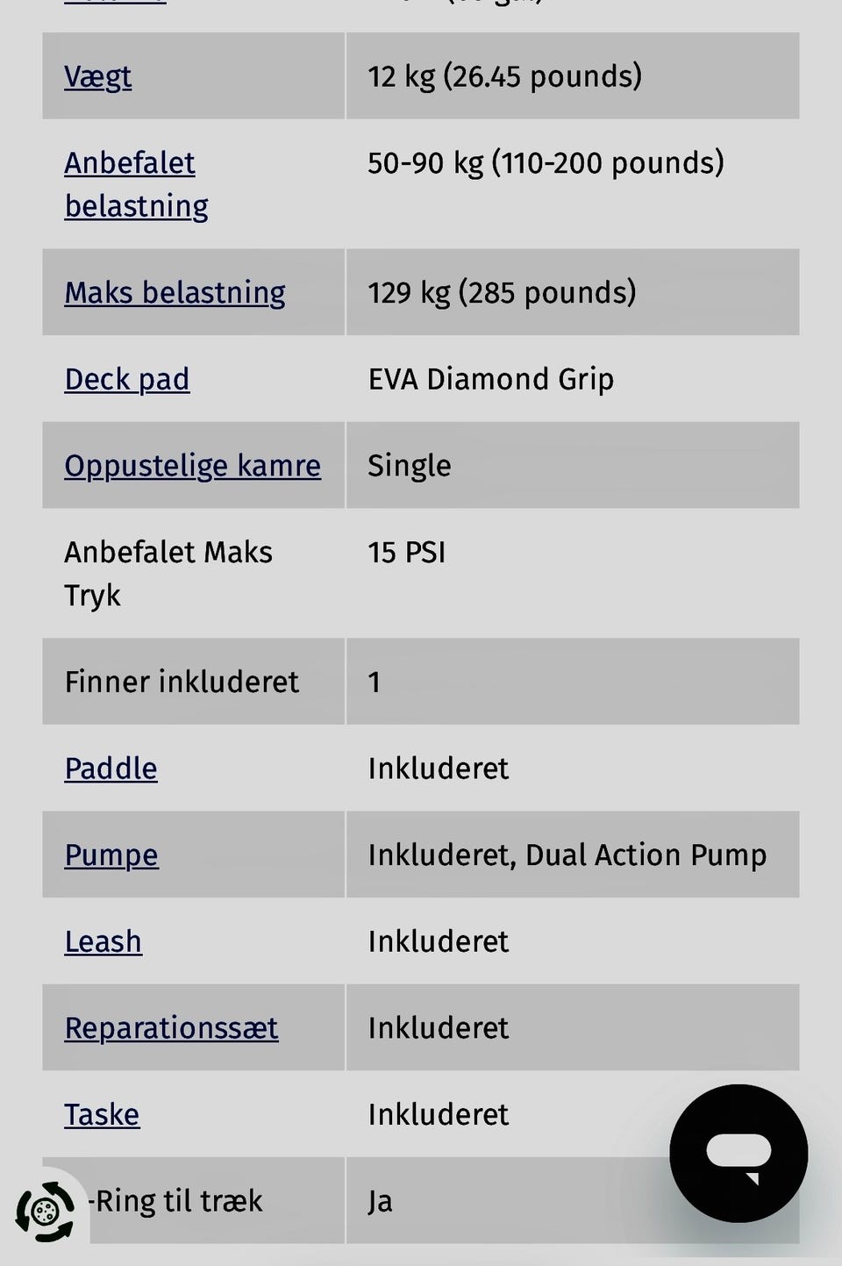
Task: Select the 12 kg weight value cell
Action: (573, 76)
